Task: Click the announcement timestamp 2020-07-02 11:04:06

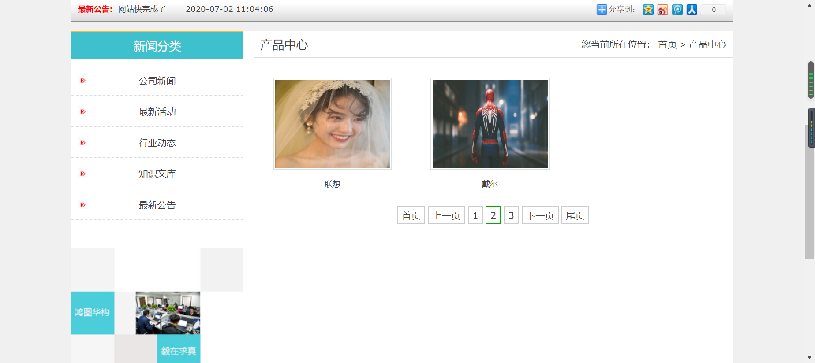Action: tap(229, 9)
